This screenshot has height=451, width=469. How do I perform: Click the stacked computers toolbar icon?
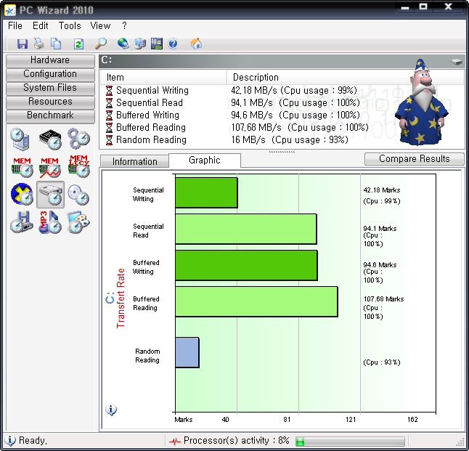click(140, 44)
